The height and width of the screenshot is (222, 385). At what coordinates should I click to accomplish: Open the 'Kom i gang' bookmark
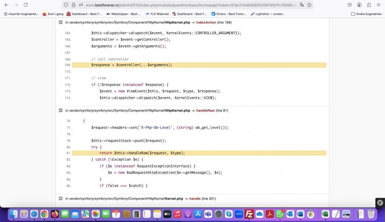(53, 14)
